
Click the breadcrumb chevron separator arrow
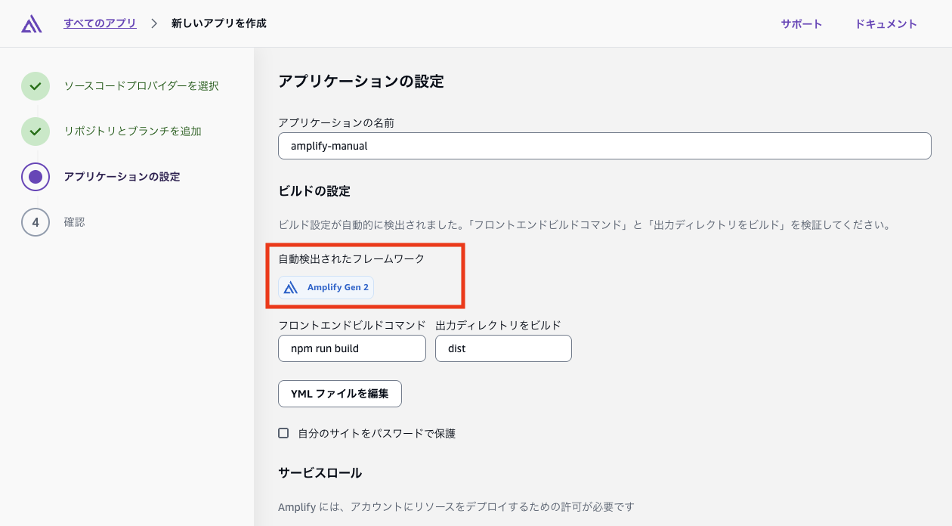154,23
